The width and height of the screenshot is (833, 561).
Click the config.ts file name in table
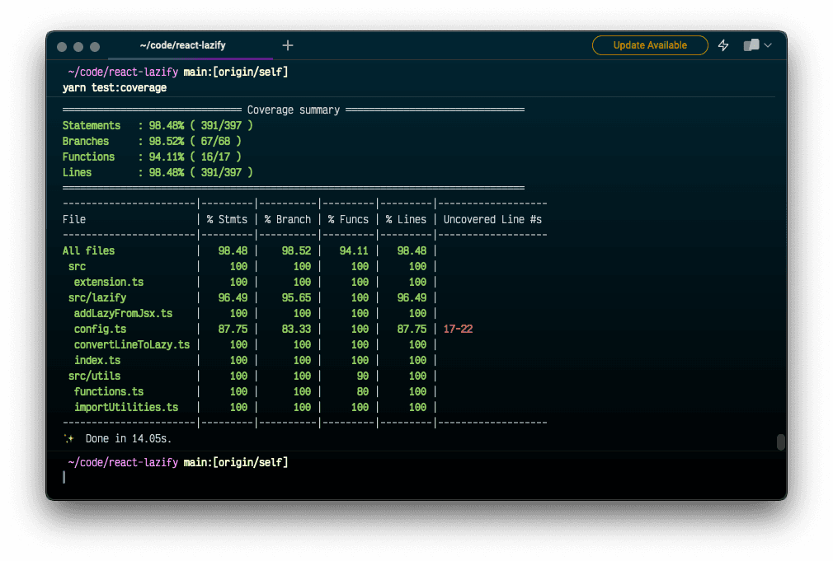pos(100,329)
